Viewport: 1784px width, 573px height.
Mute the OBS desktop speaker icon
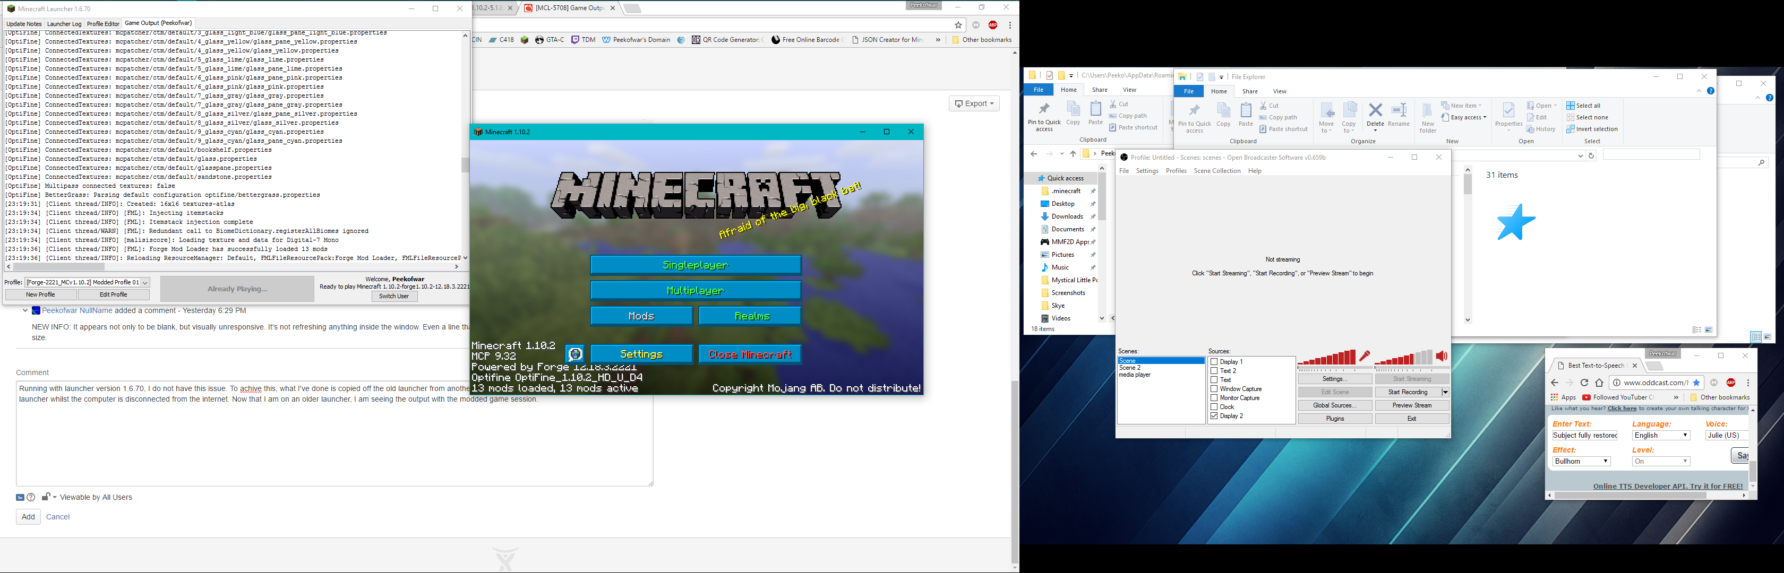click(1442, 357)
